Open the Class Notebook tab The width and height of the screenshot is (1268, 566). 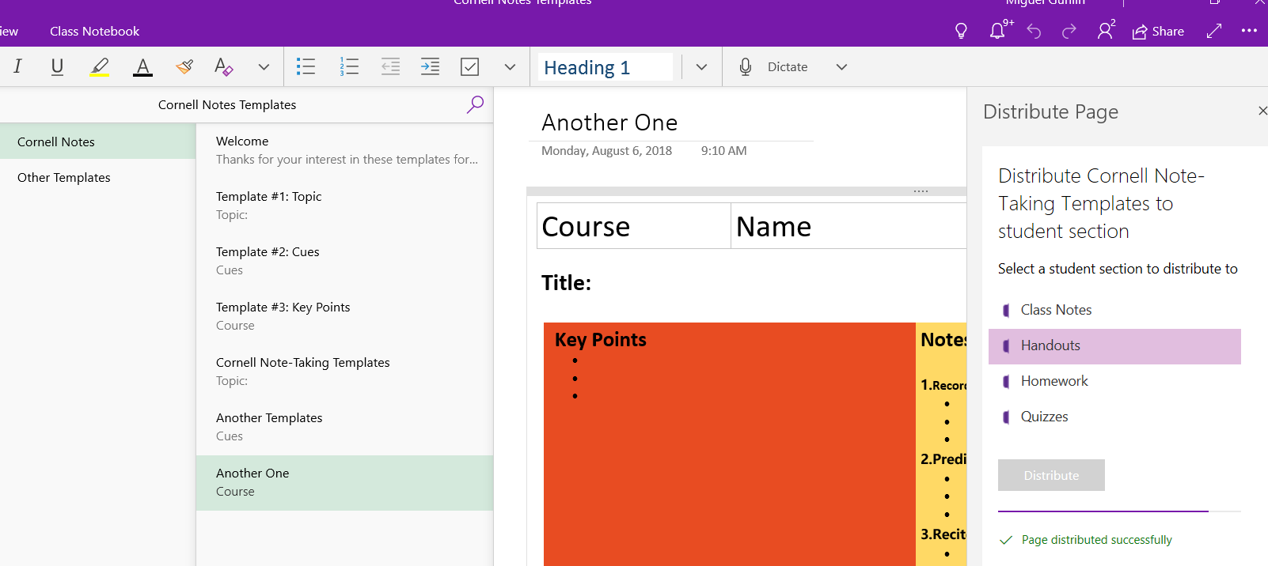click(x=94, y=32)
